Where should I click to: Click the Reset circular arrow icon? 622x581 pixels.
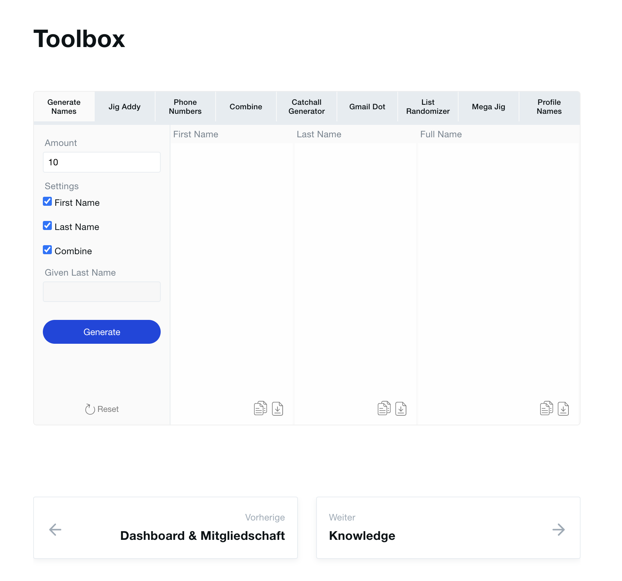tap(90, 409)
